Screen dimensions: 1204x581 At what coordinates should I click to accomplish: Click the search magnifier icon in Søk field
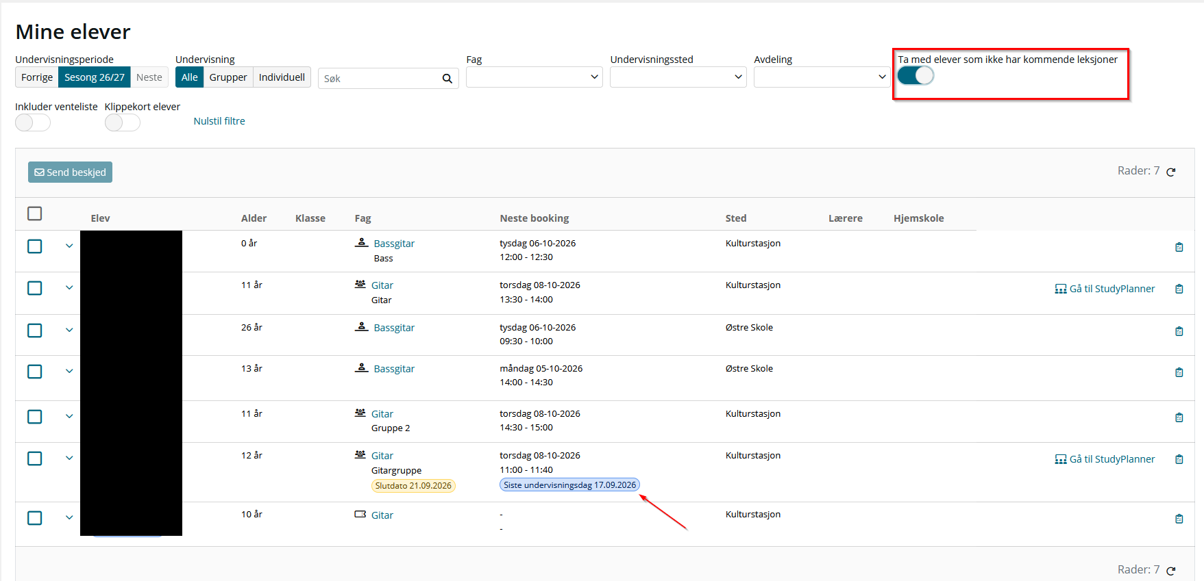pyautogui.click(x=447, y=79)
